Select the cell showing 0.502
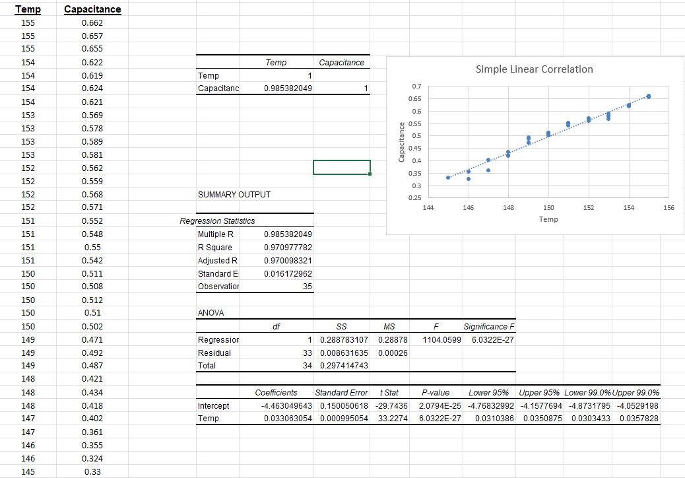This screenshot has height=478, width=685. 92,326
